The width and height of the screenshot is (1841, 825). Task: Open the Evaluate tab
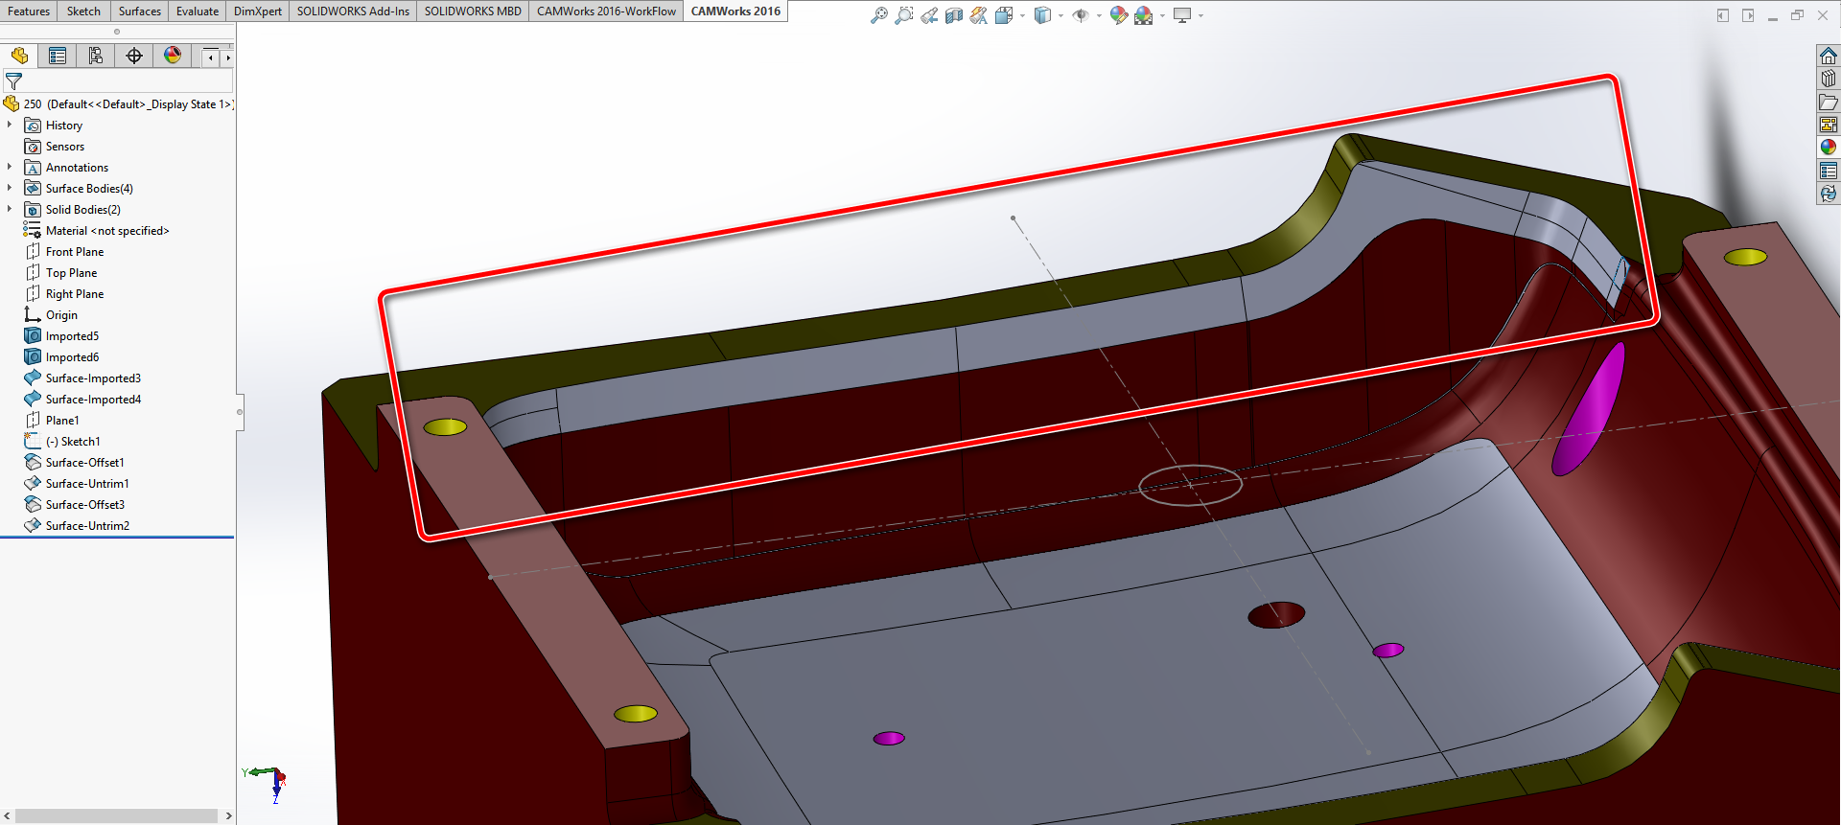(197, 11)
